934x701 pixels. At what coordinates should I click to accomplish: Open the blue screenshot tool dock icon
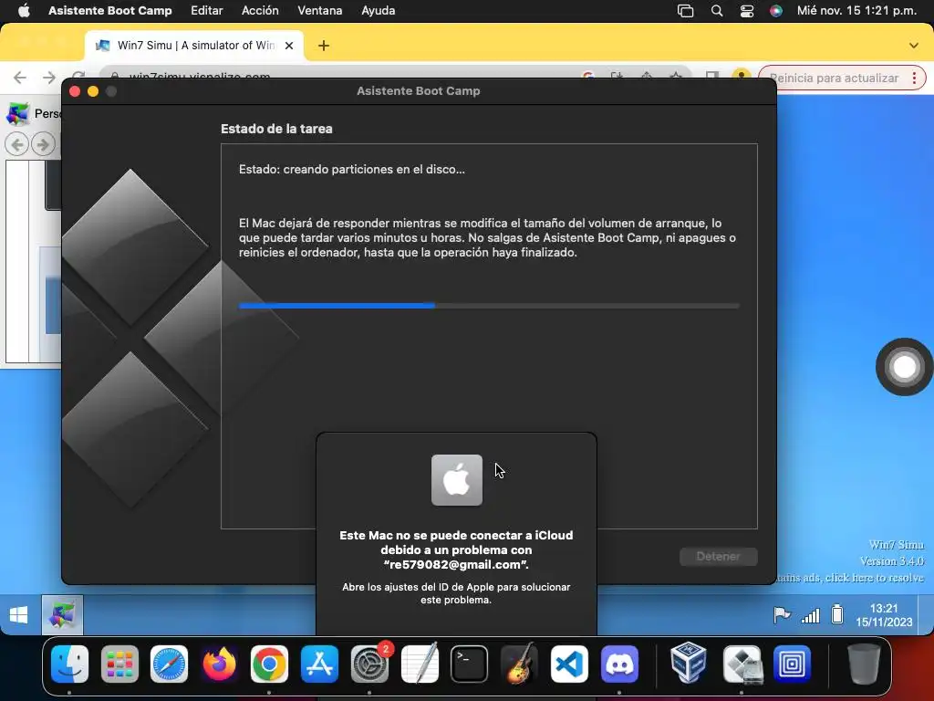point(792,664)
